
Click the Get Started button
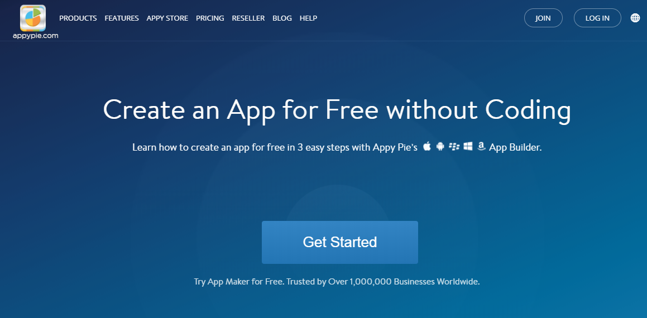339,242
